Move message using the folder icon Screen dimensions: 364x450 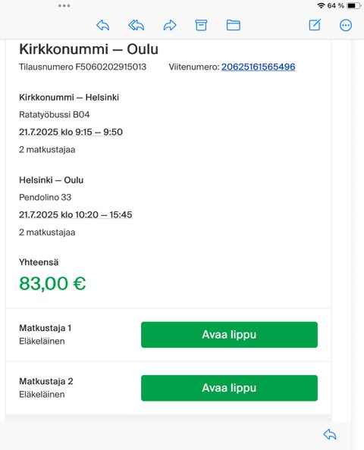[x=234, y=25]
